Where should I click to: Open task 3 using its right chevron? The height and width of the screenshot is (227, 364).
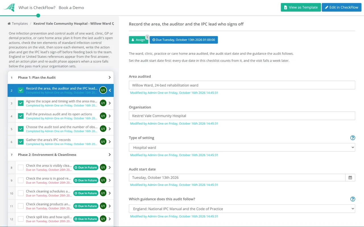click(110, 103)
